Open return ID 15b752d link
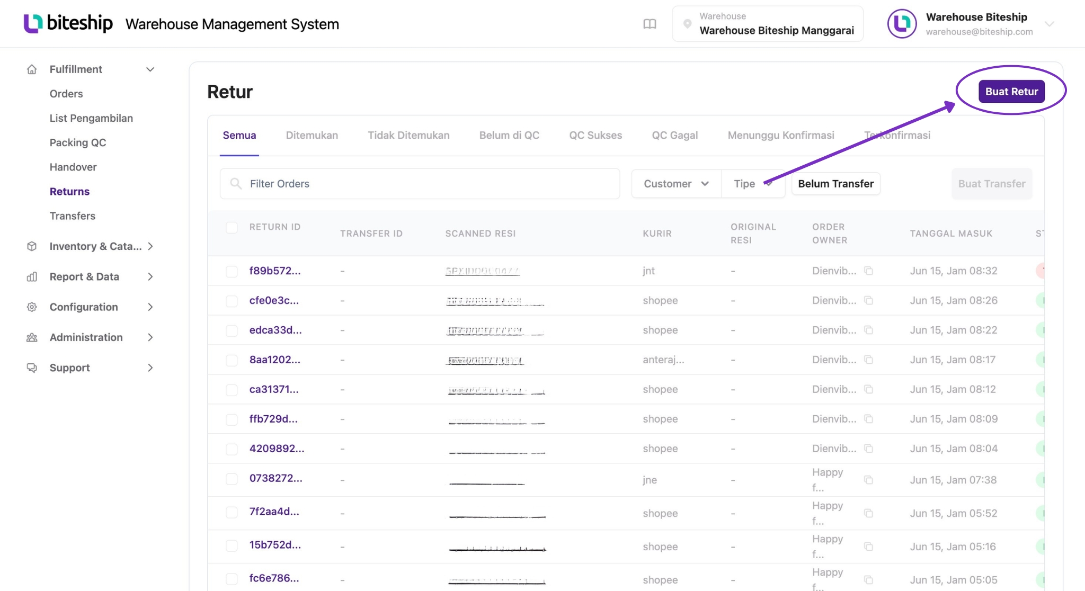This screenshot has width=1085, height=591. coord(275,545)
